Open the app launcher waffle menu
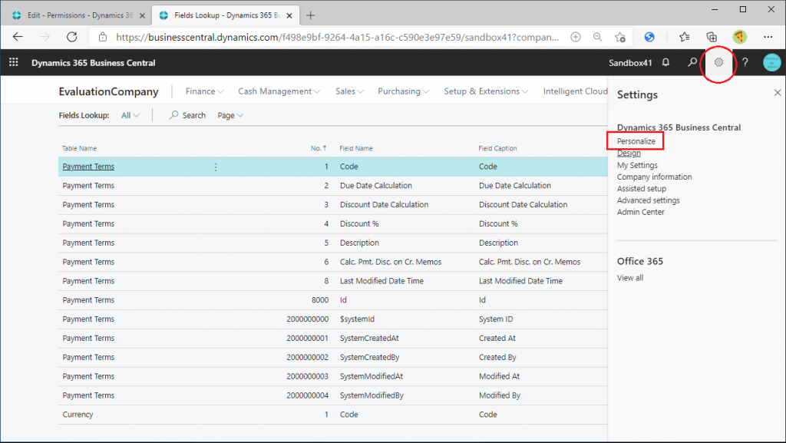The image size is (786, 443). (14, 62)
